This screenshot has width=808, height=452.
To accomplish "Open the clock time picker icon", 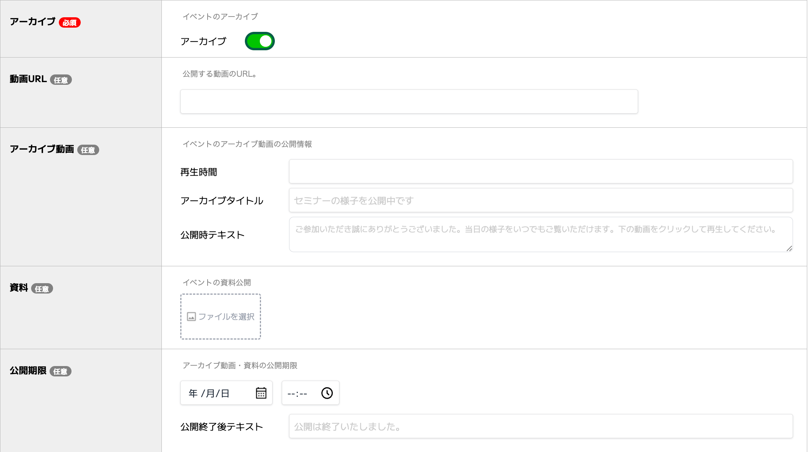I will click(327, 393).
